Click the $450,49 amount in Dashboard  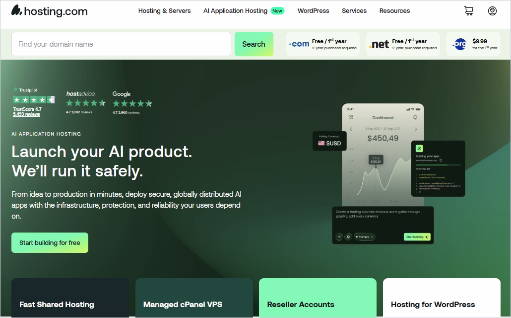pos(383,139)
